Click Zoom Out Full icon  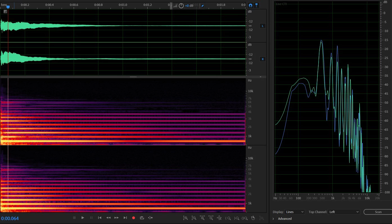(219, 218)
